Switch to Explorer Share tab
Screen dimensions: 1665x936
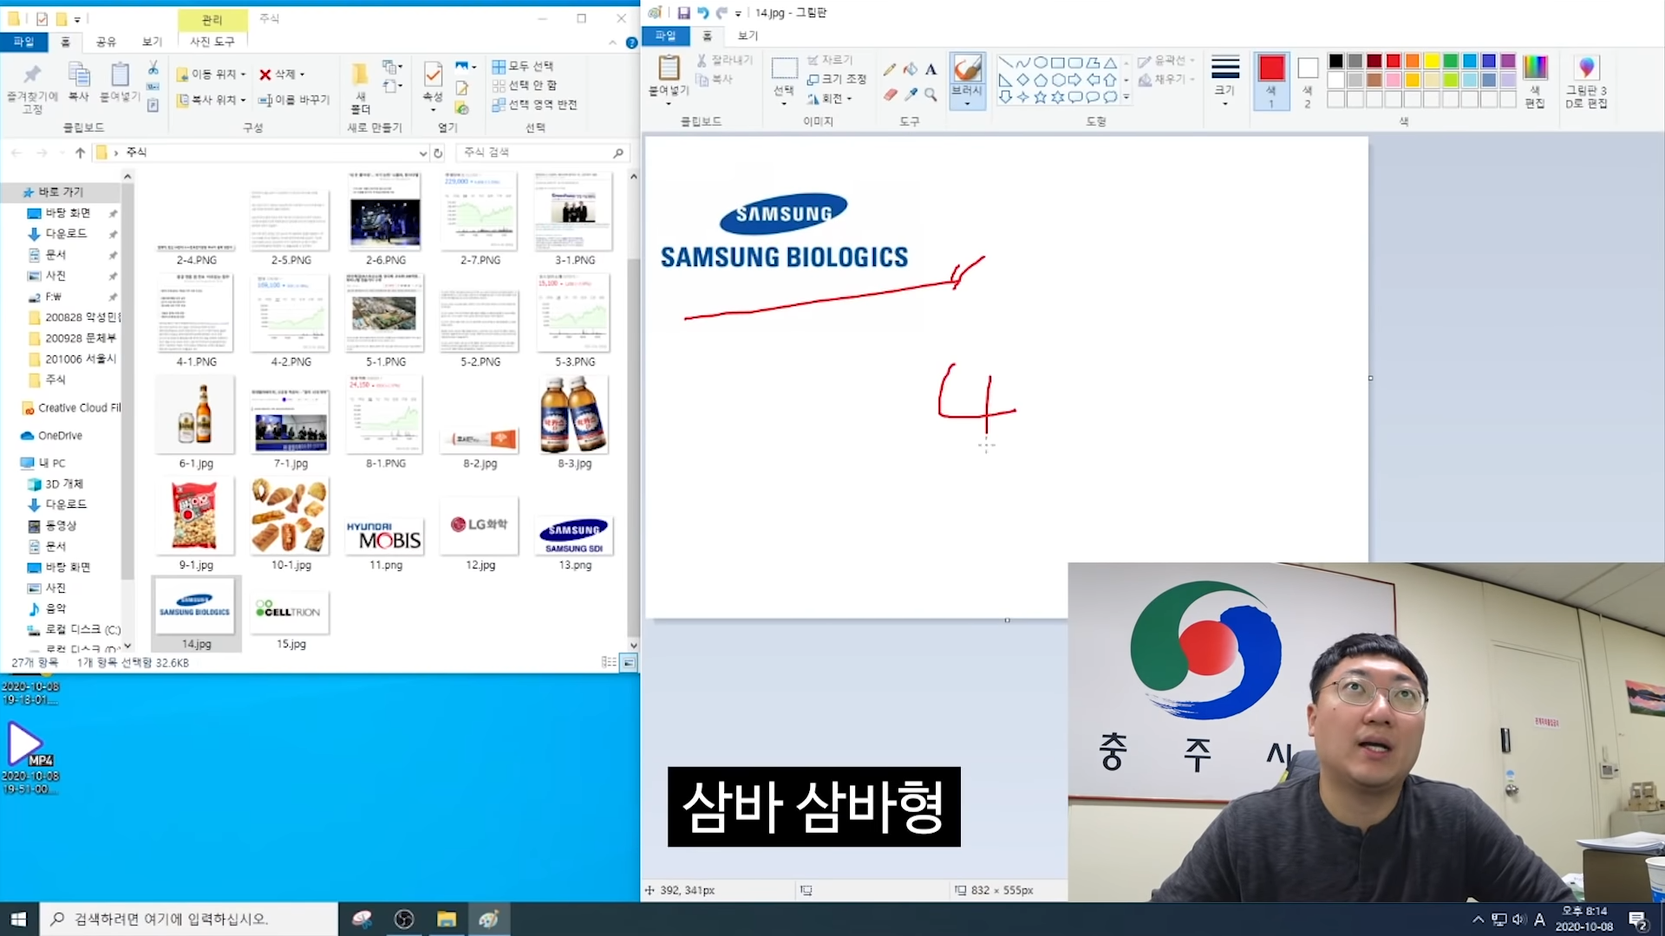pyautogui.click(x=106, y=42)
